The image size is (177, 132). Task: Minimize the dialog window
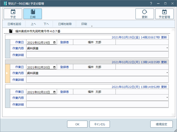(x=158, y=4)
